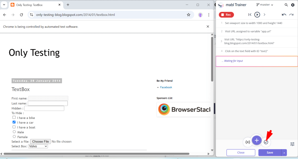
Task: Step forward one test step
Action: (x=264, y=15)
